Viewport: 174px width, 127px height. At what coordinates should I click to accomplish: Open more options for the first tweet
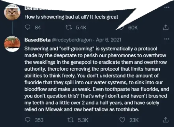click(167, 7)
